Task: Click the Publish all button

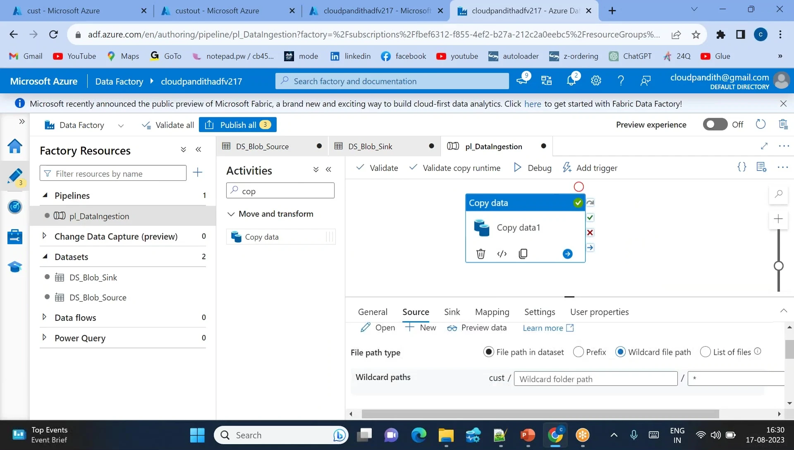Action: [237, 124]
